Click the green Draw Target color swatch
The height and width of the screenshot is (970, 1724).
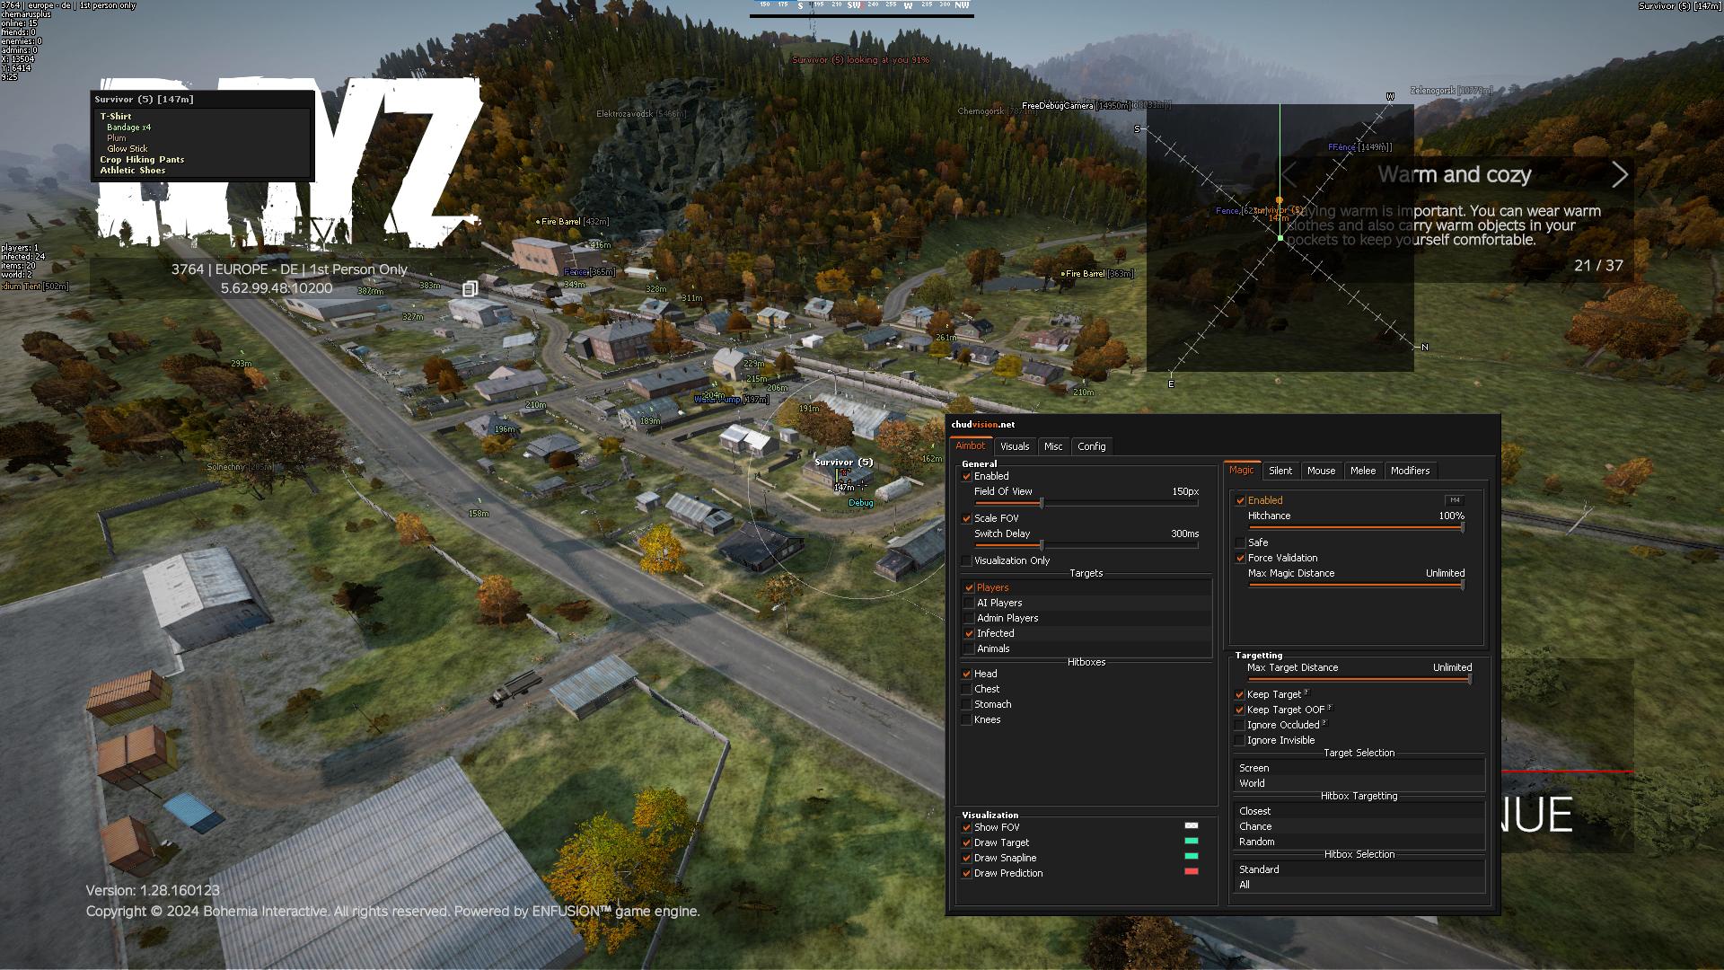click(1191, 842)
